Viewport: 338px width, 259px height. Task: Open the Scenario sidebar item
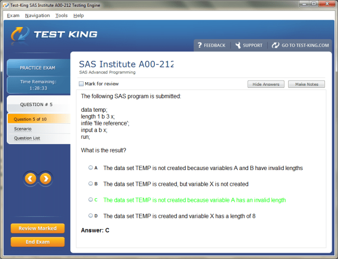click(23, 129)
